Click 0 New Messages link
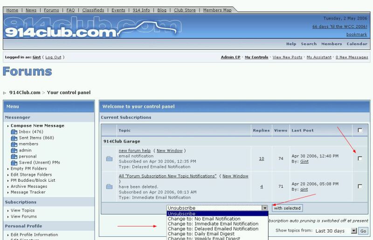 [x=352, y=57]
